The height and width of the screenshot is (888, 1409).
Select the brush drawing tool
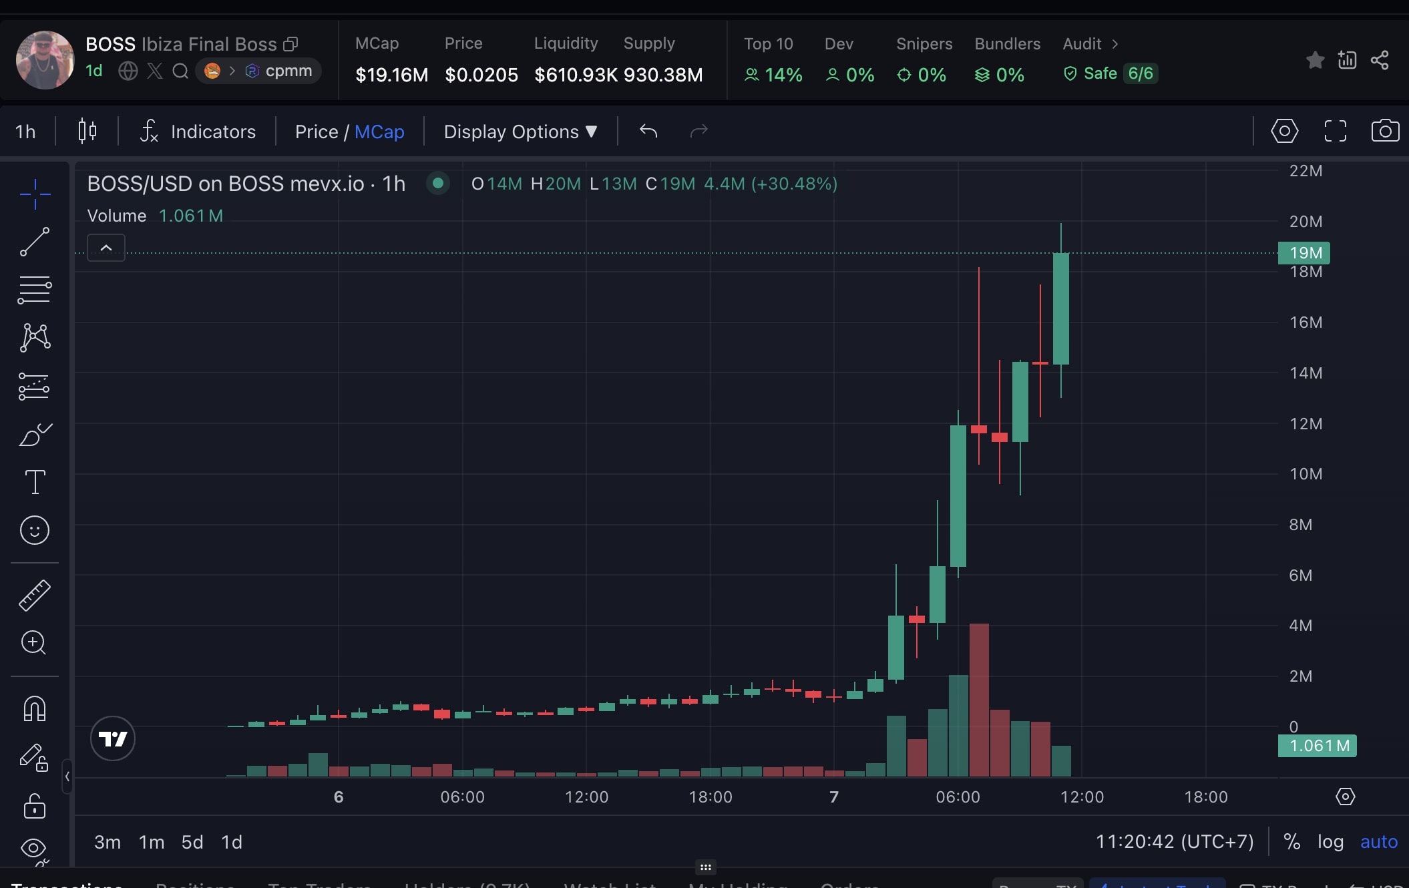pos(35,435)
